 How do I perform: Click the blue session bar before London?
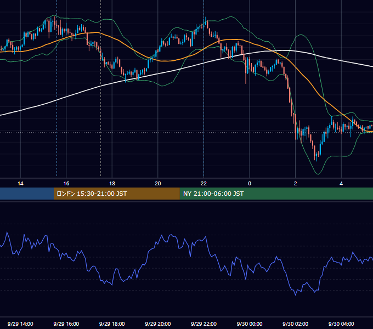[x=27, y=194]
